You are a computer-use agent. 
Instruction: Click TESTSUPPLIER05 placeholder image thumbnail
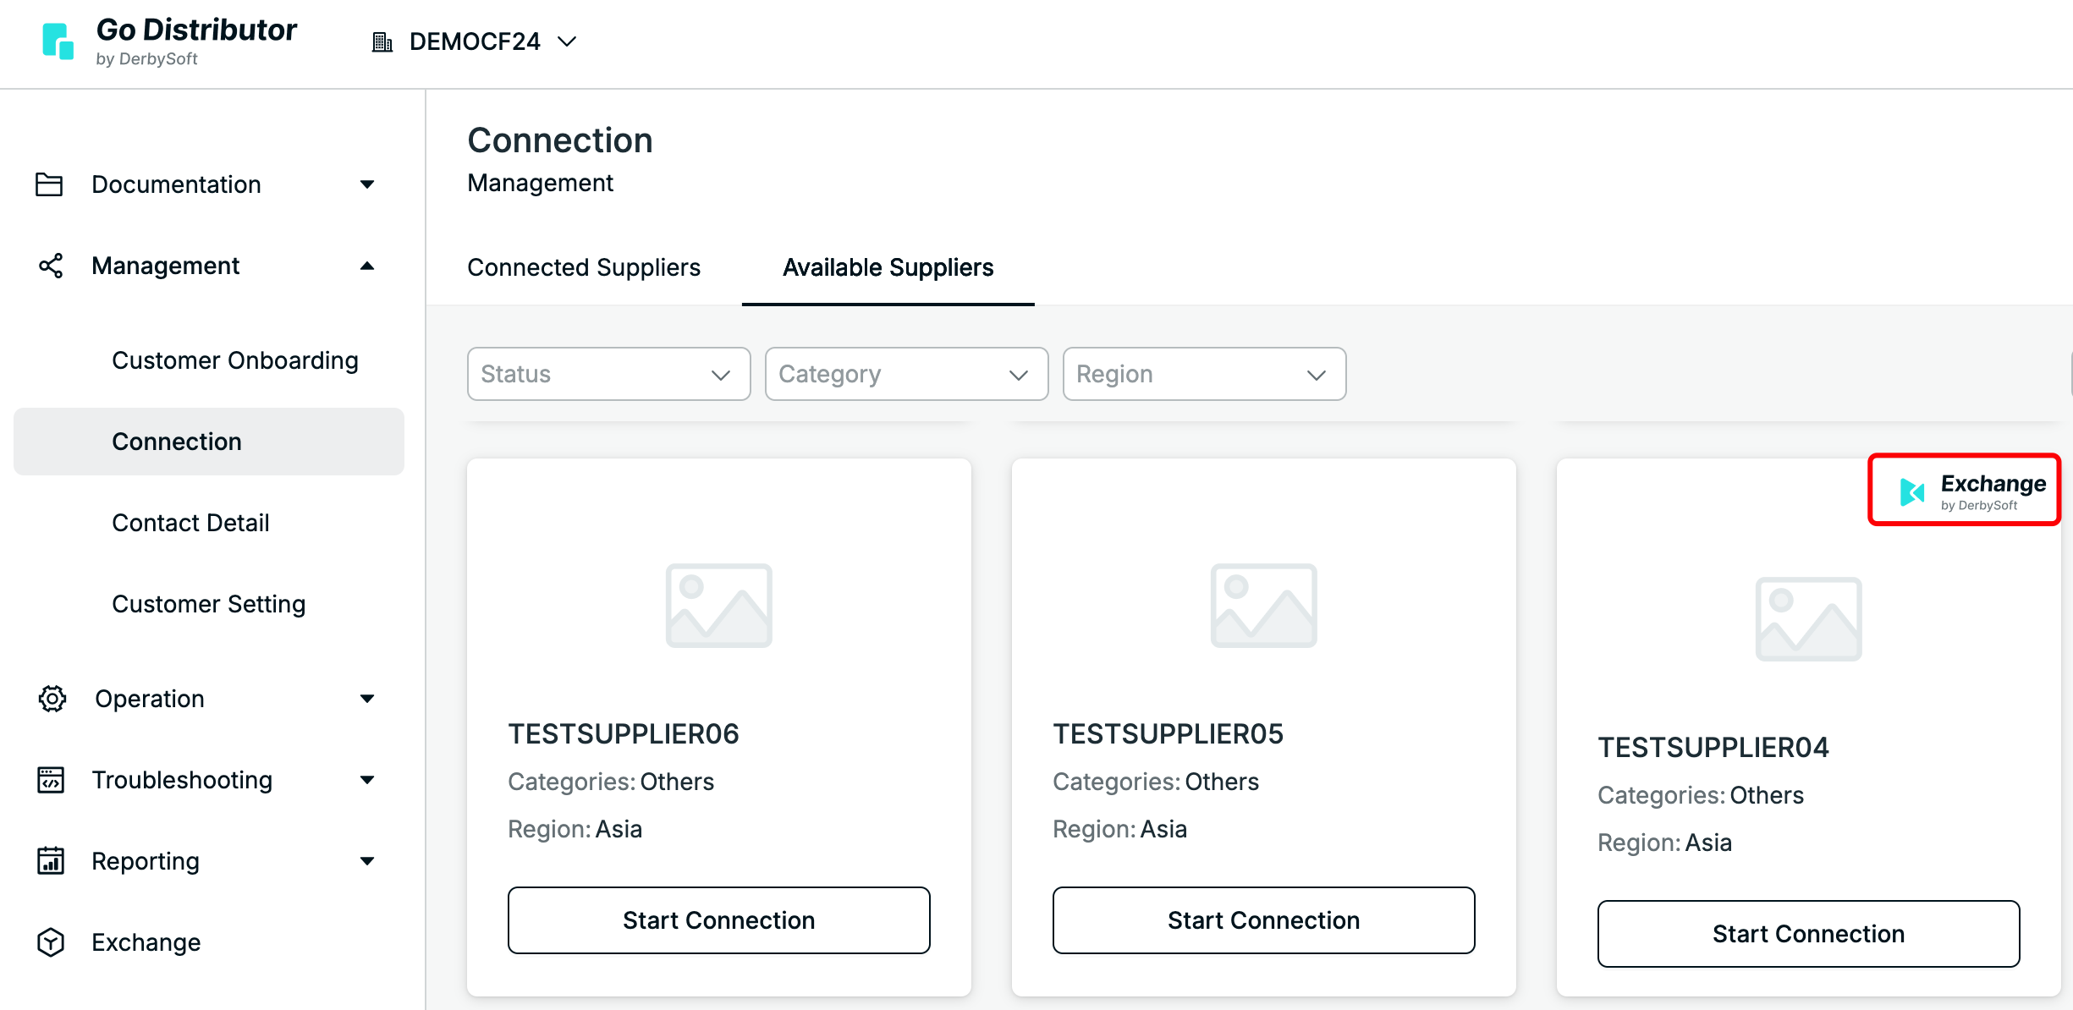[1263, 606]
